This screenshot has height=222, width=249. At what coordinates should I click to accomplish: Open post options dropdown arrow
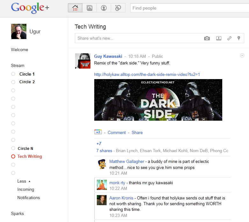[242, 56]
